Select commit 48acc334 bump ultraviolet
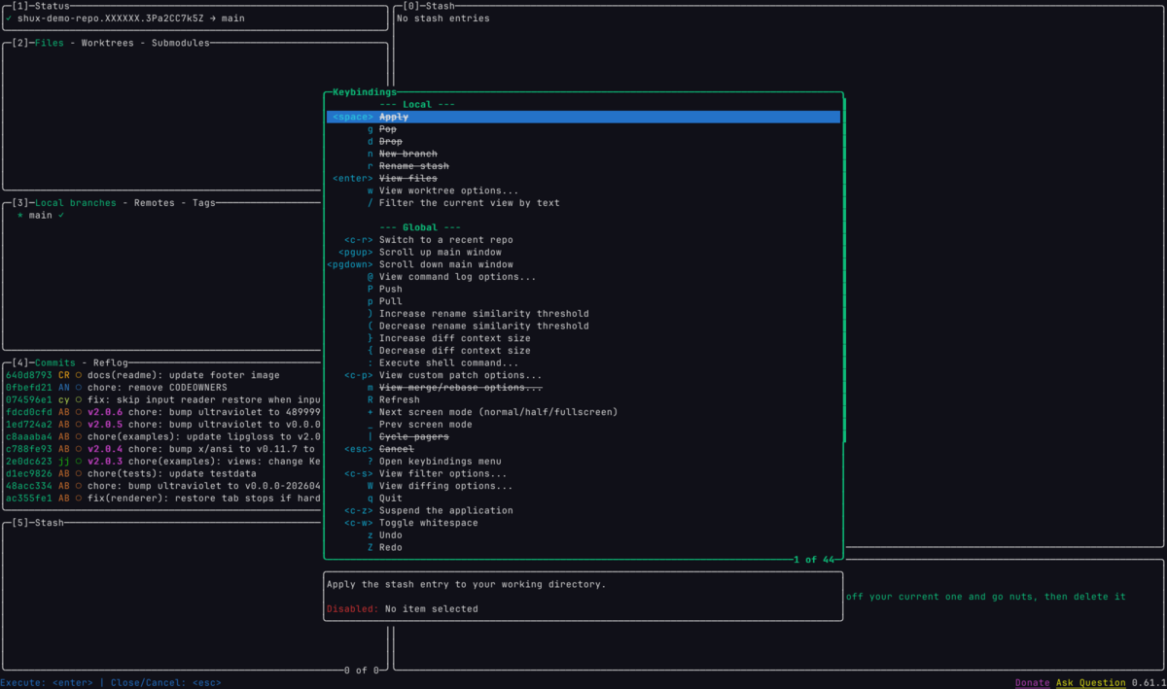This screenshot has width=1167, height=689. pos(162,486)
